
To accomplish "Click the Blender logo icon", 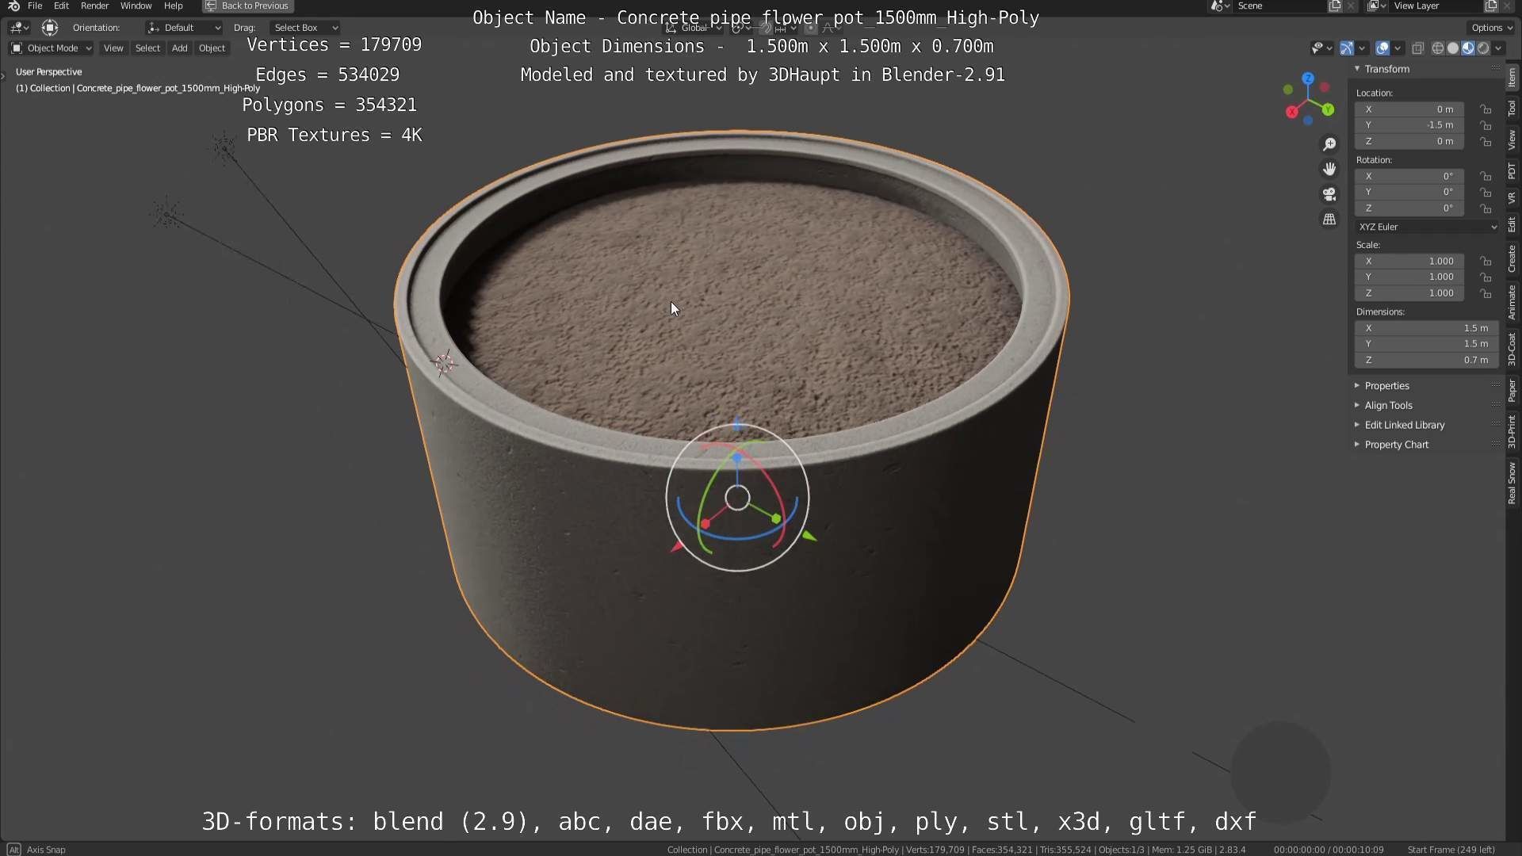I will 13,6.
